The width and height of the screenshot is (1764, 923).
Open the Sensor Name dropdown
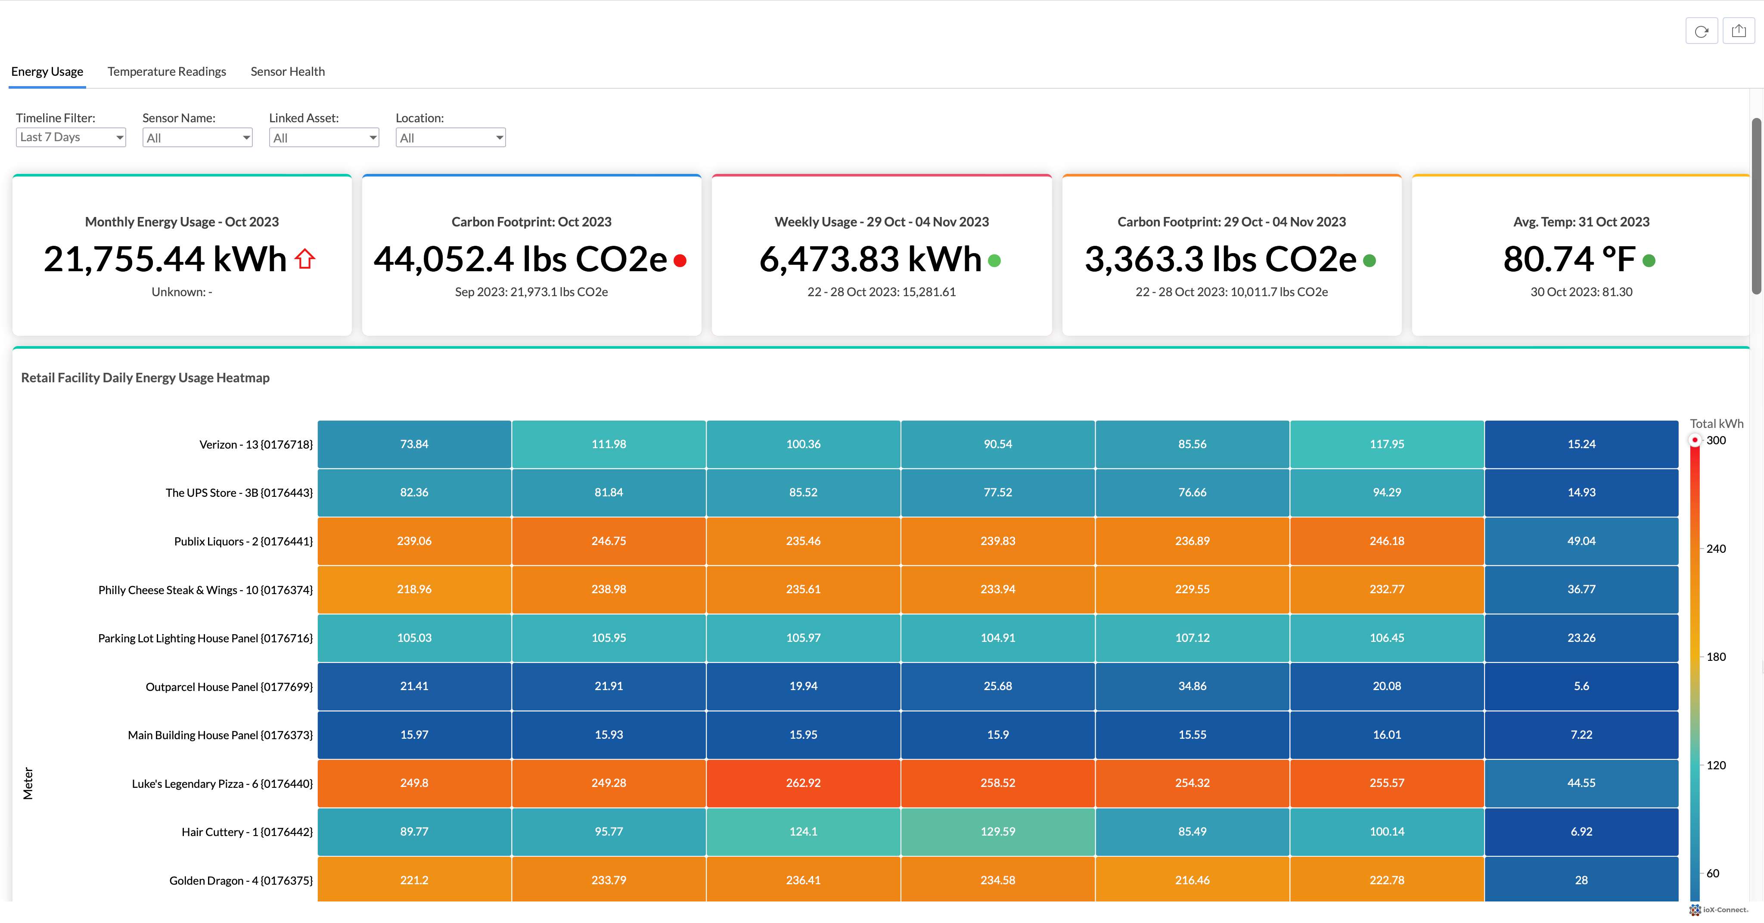coord(197,138)
